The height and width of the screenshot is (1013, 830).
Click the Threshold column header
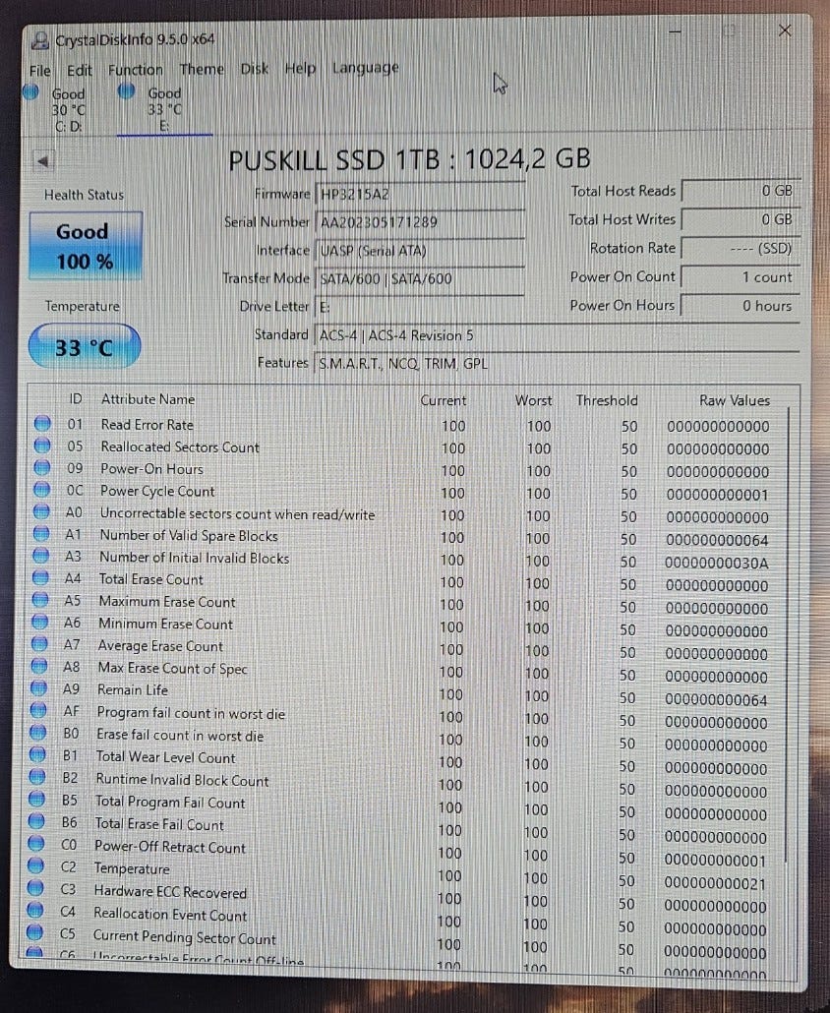pyautogui.click(x=607, y=400)
